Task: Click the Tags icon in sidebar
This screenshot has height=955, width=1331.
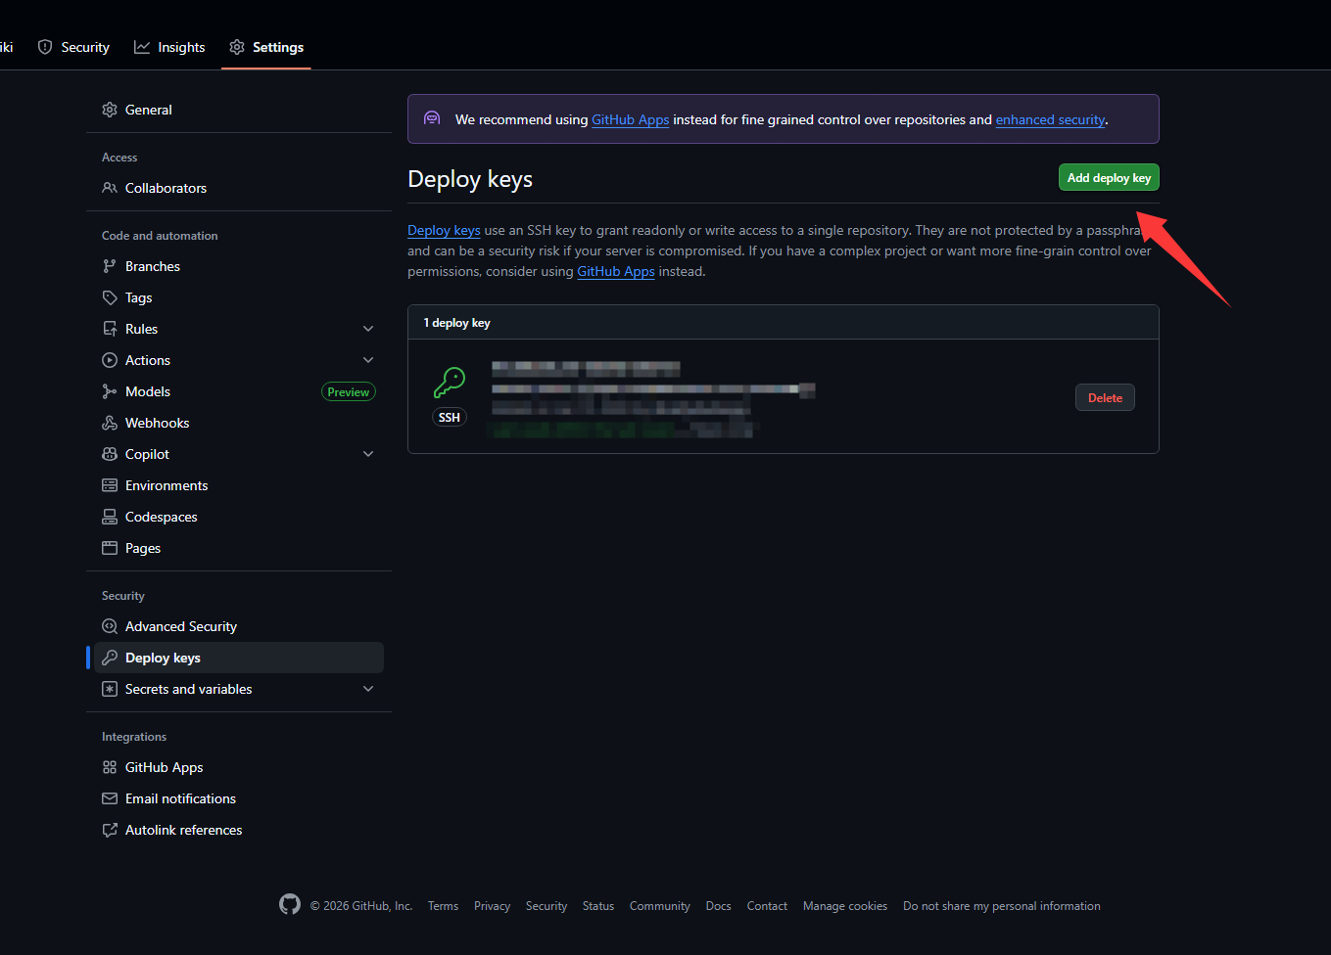Action: tap(110, 296)
